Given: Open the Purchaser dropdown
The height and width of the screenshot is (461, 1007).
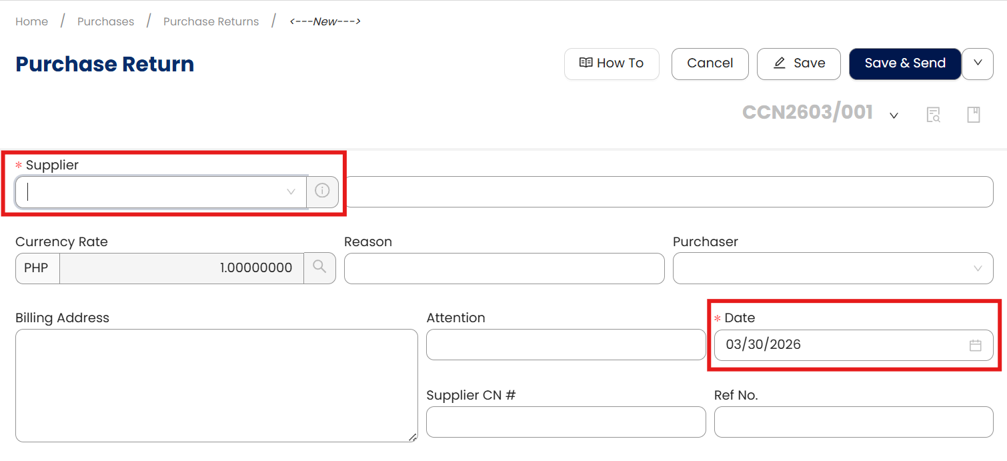Looking at the screenshot, I should tap(833, 268).
